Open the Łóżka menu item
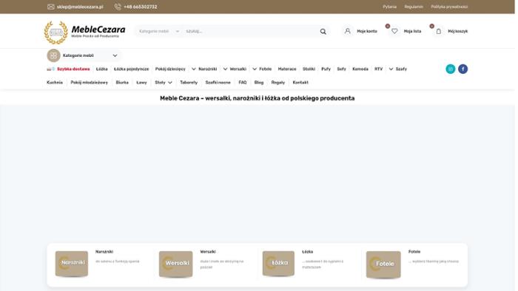 coord(102,69)
